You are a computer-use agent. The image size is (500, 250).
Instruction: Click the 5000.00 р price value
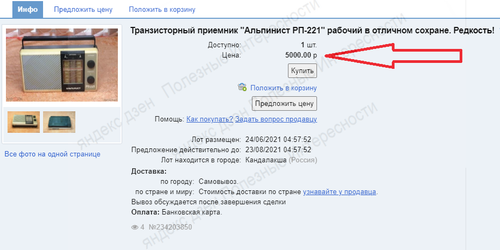pos(301,55)
